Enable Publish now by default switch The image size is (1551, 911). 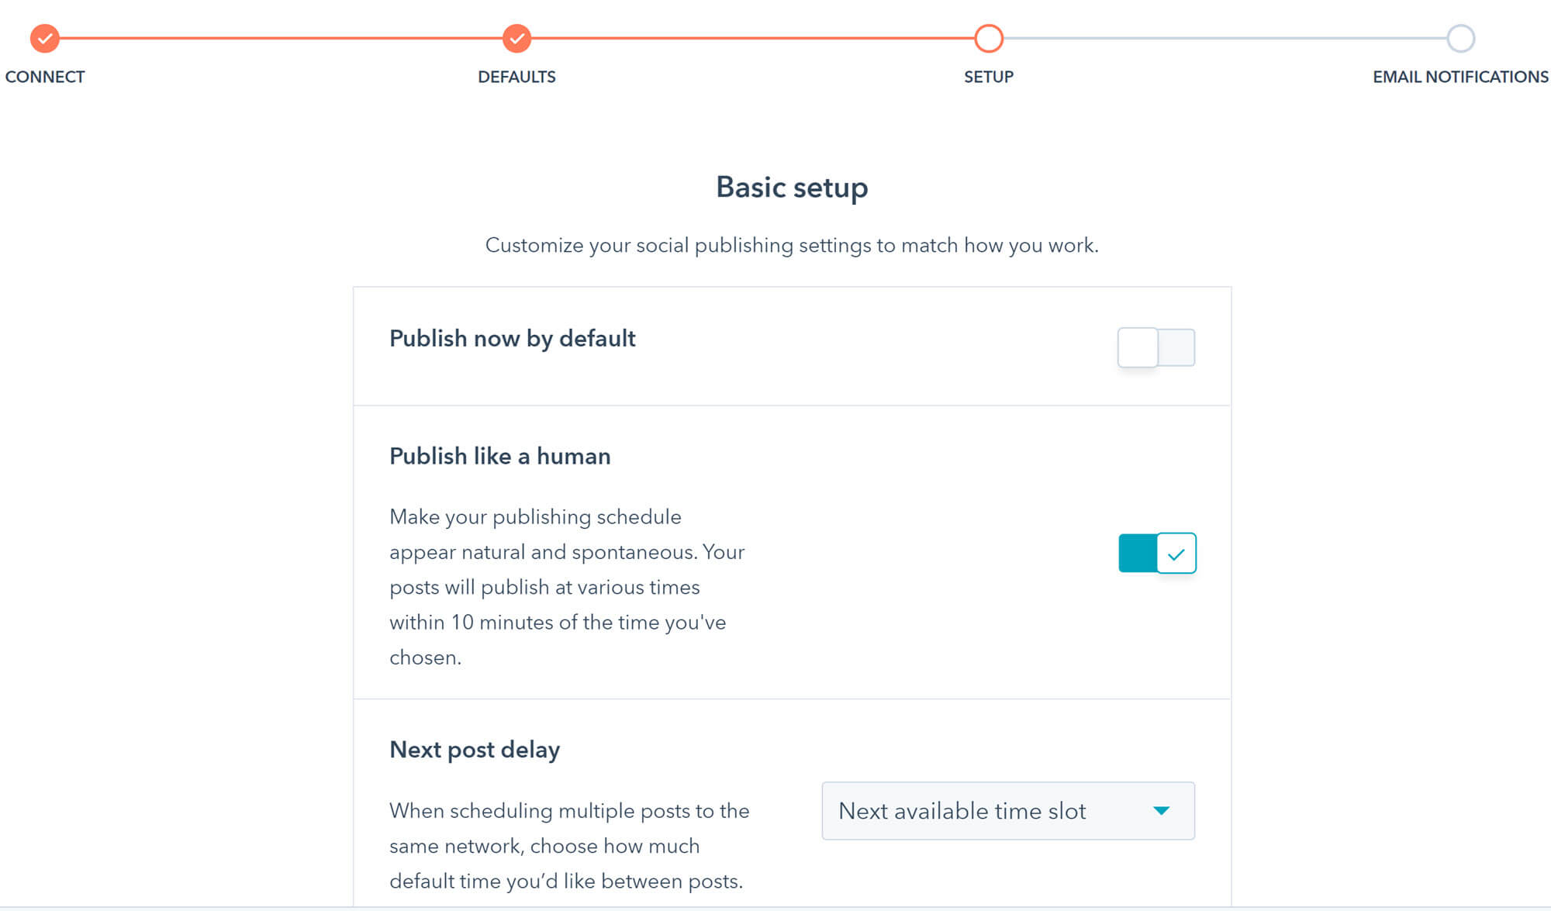tap(1156, 347)
